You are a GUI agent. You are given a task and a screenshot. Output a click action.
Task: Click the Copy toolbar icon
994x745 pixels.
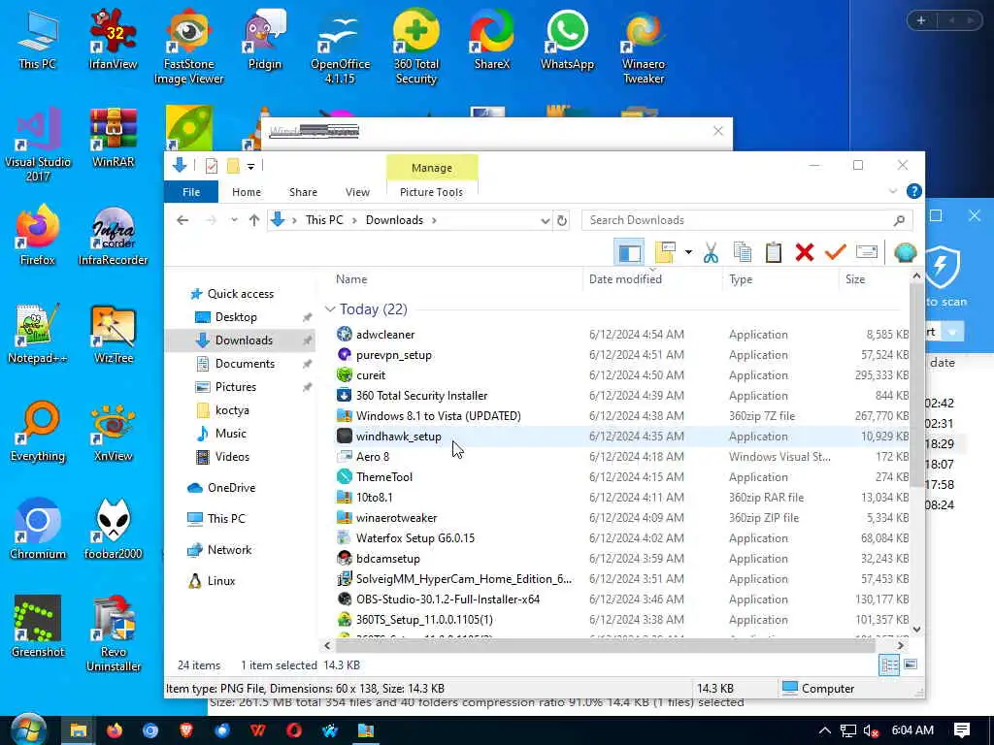click(x=743, y=252)
